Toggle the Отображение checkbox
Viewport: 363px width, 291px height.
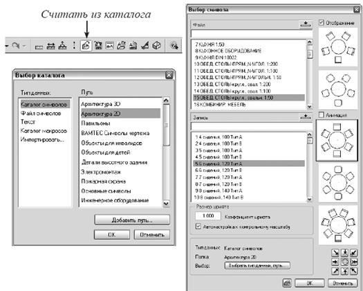point(322,22)
